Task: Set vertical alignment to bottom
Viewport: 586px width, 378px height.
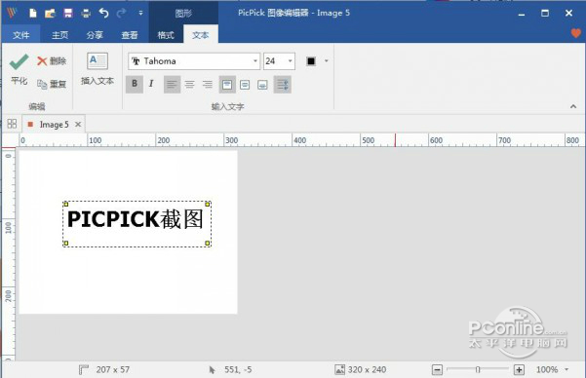Action: (x=262, y=85)
